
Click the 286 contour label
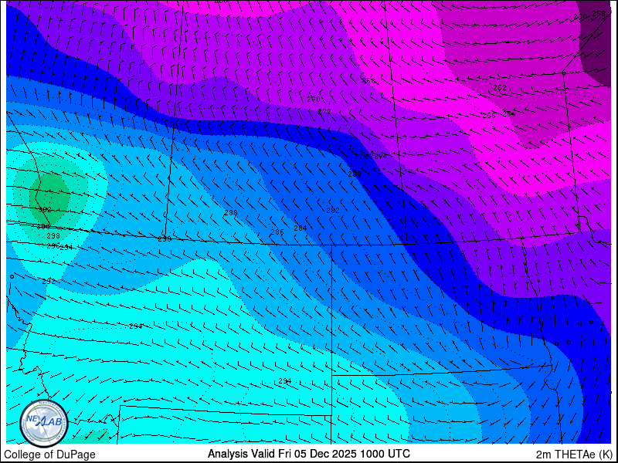coord(277,232)
